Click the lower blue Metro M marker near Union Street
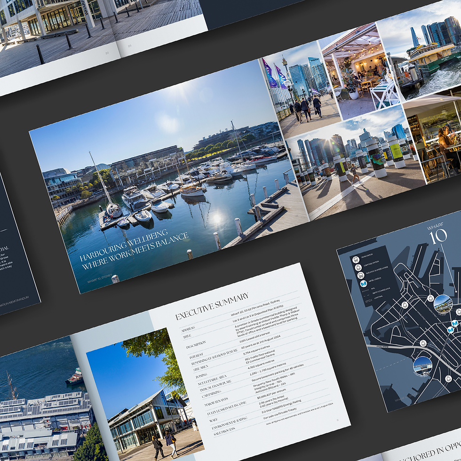 coord(451,330)
